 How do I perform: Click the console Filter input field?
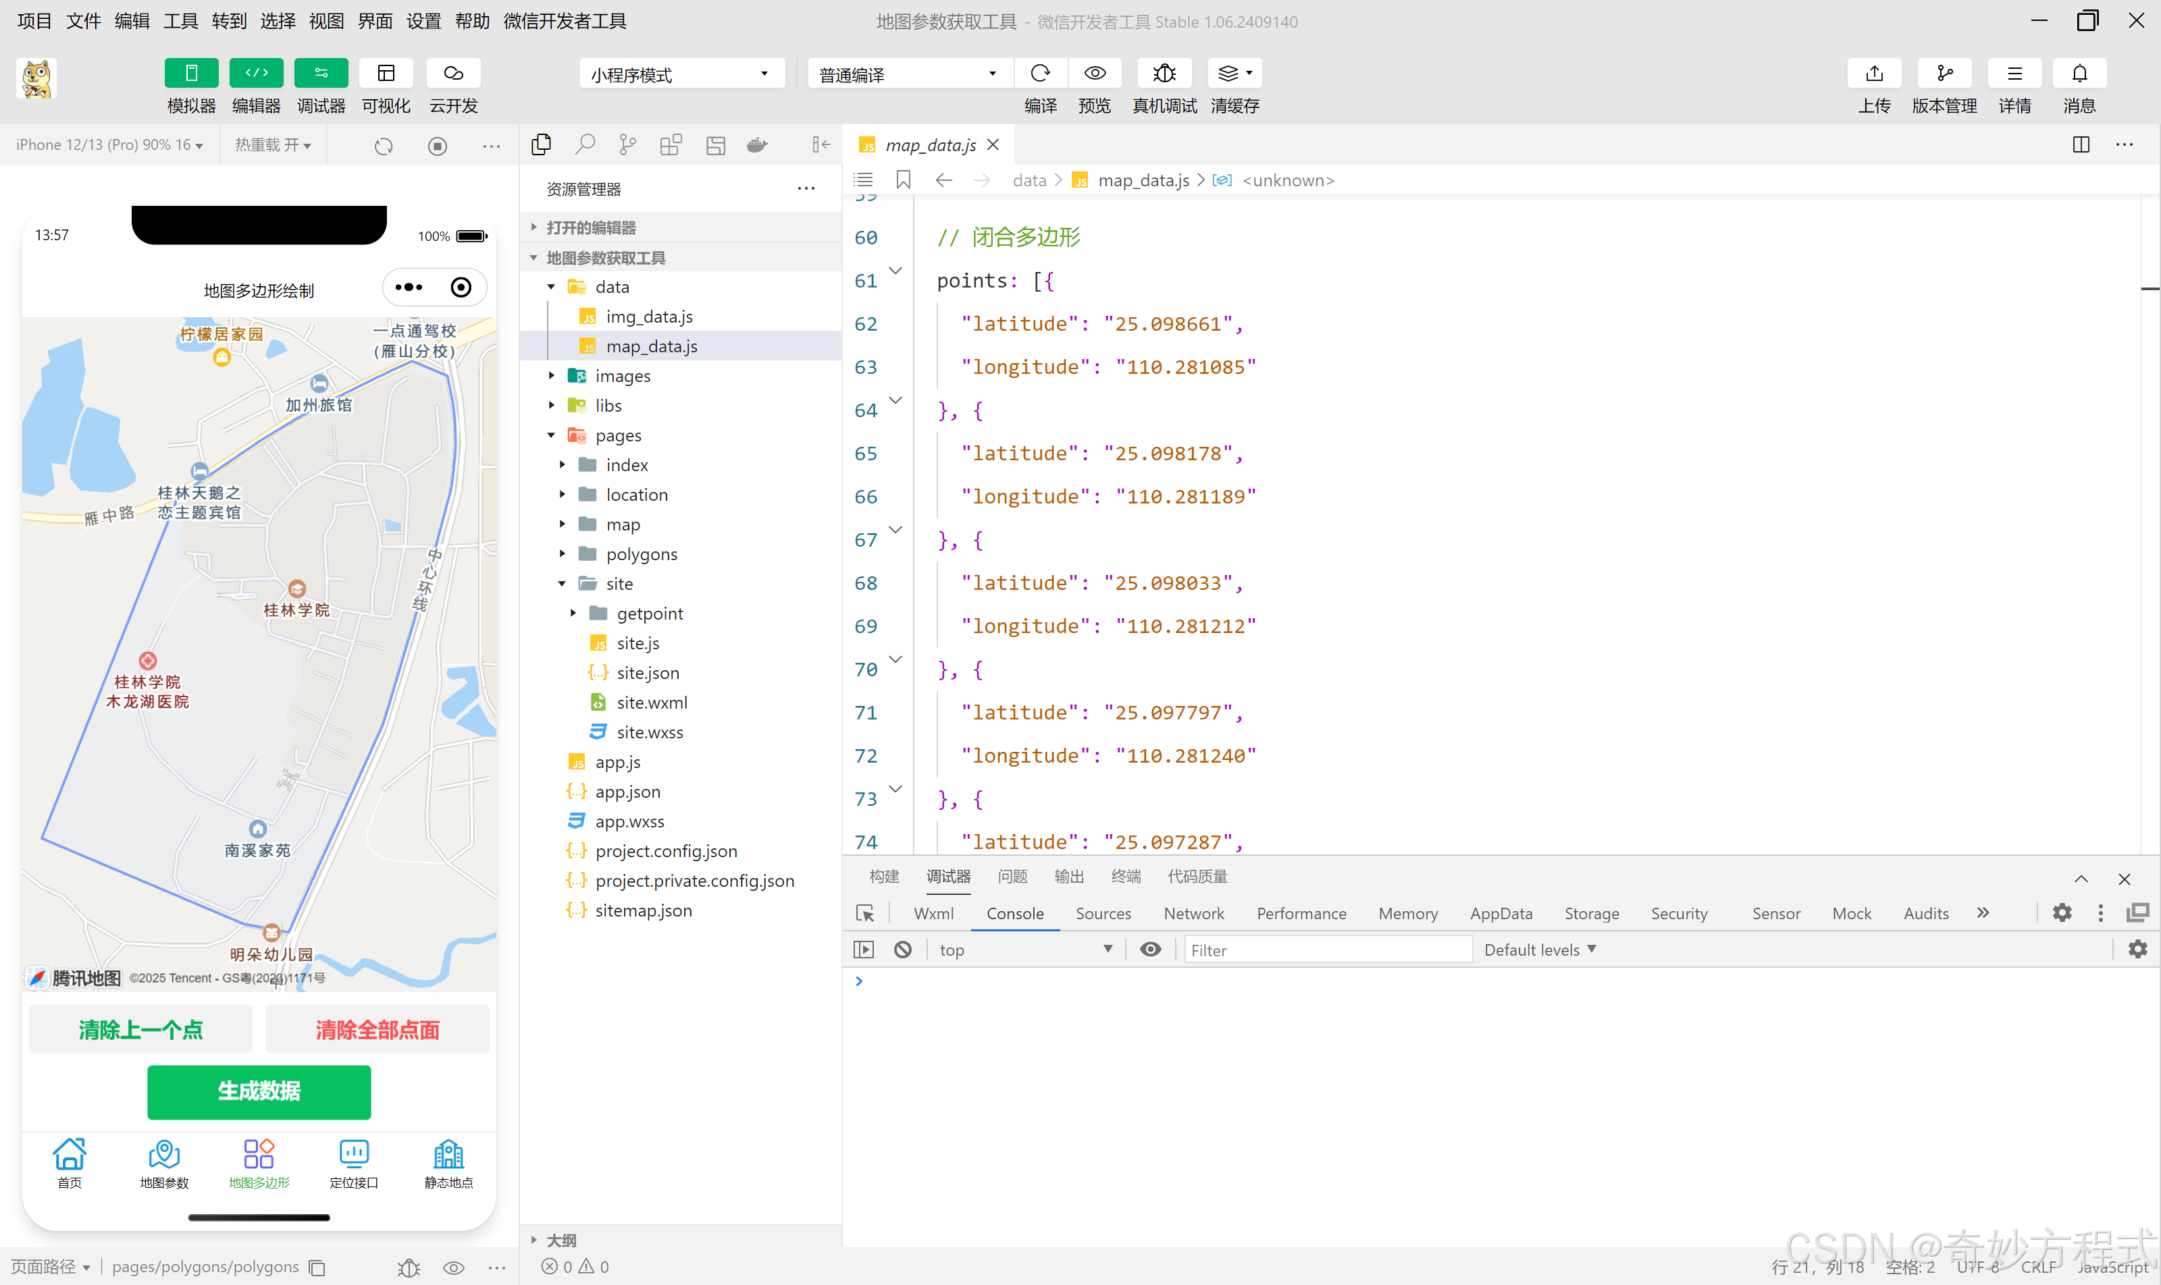(1326, 950)
